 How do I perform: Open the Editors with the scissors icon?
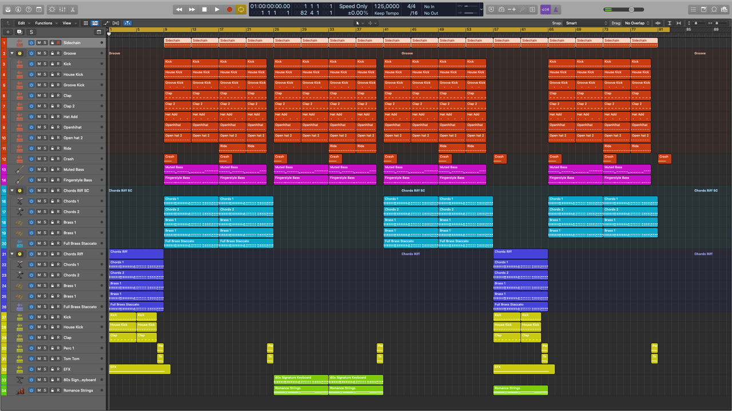[x=73, y=10]
